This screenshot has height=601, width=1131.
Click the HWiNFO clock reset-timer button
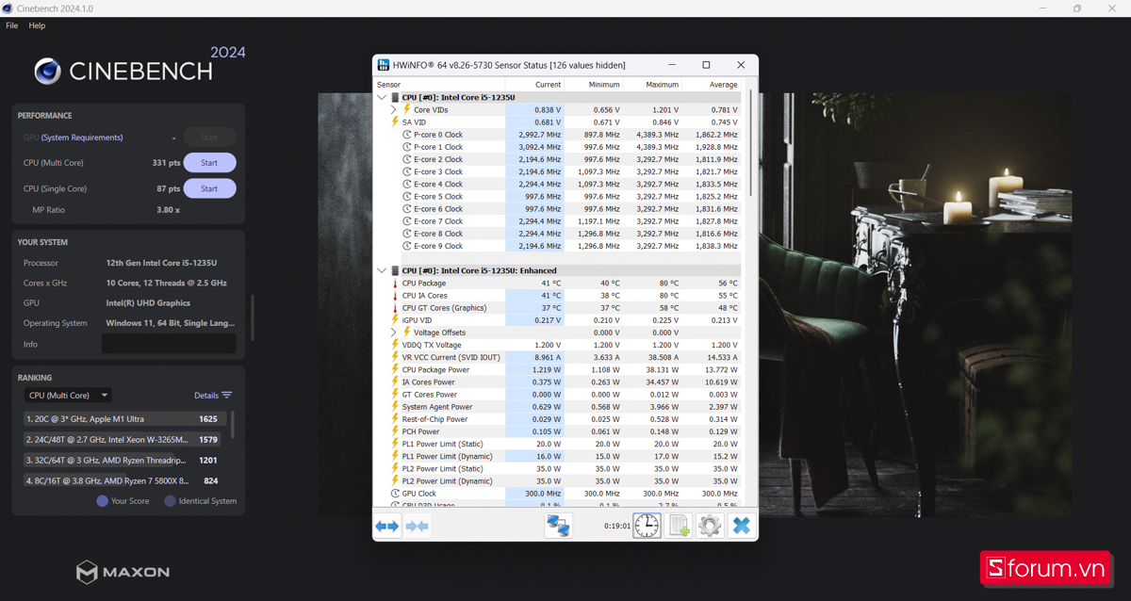(647, 526)
